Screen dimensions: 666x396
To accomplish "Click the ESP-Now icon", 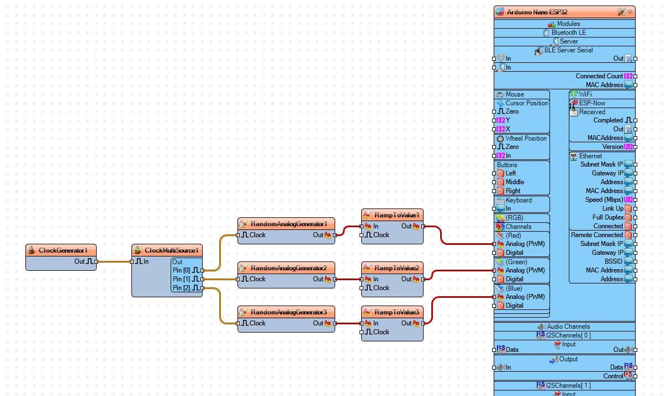I will point(574,103).
